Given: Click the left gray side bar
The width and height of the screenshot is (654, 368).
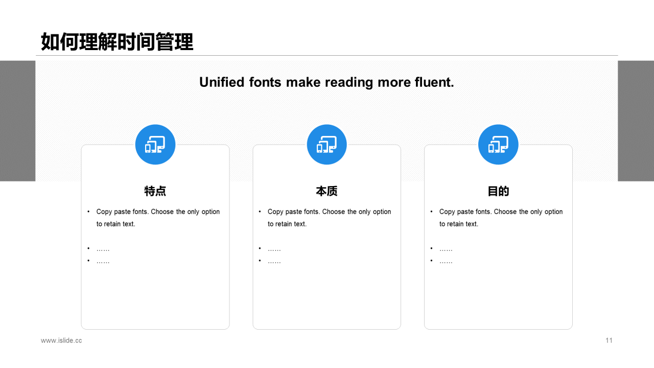Looking at the screenshot, I should click(x=17, y=120).
